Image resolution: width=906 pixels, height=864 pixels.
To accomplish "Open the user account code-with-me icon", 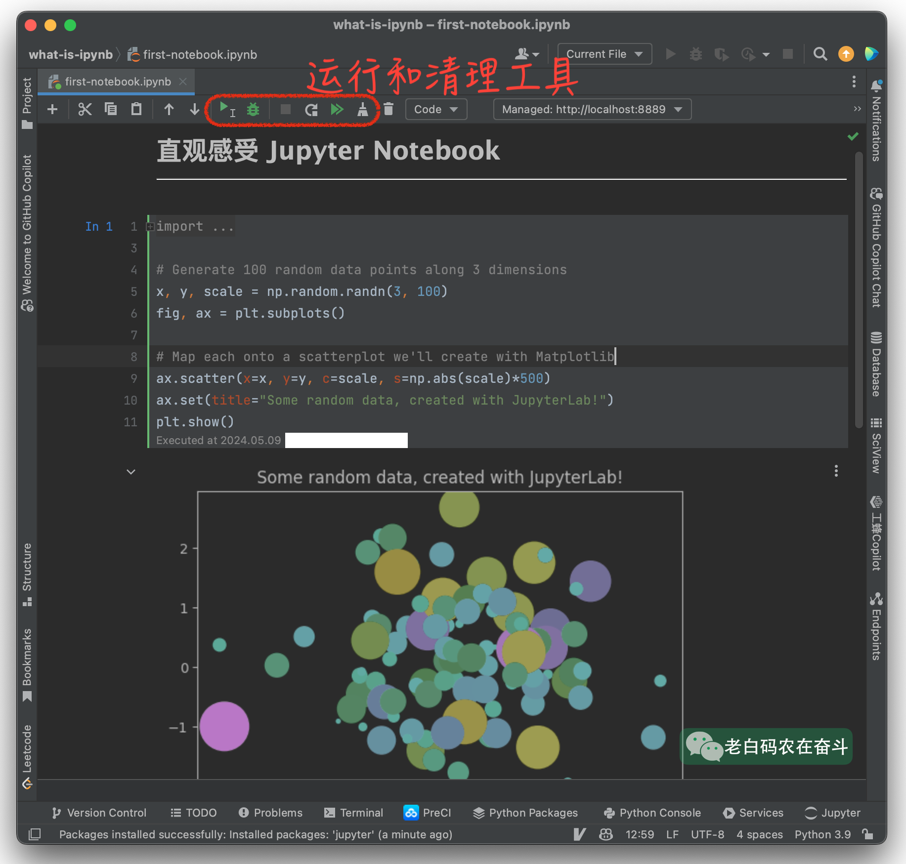I will (527, 54).
